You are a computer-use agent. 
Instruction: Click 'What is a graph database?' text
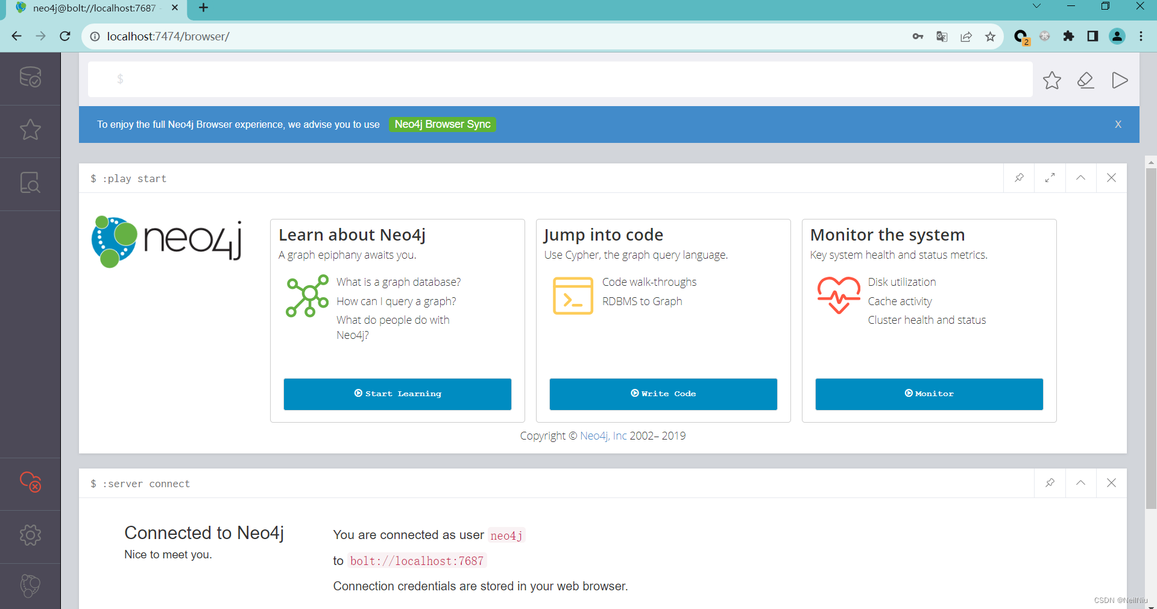pos(399,282)
